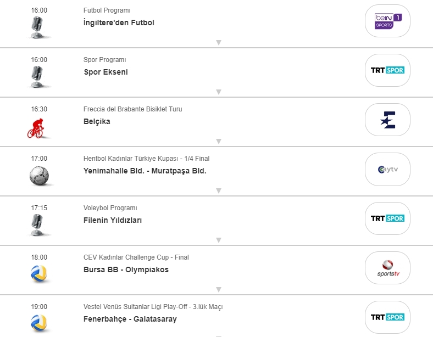Expand the Belçika cycling row arrow

pyautogui.click(x=218, y=142)
